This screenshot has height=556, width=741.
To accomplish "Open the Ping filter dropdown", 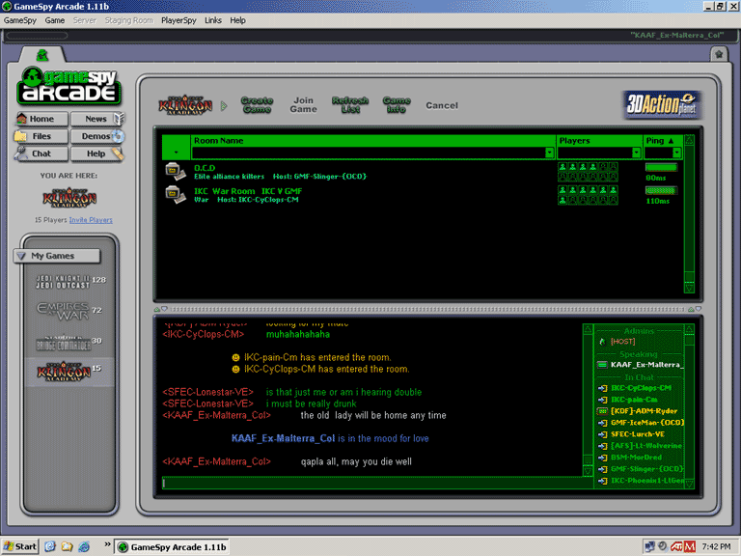I will coord(676,153).
